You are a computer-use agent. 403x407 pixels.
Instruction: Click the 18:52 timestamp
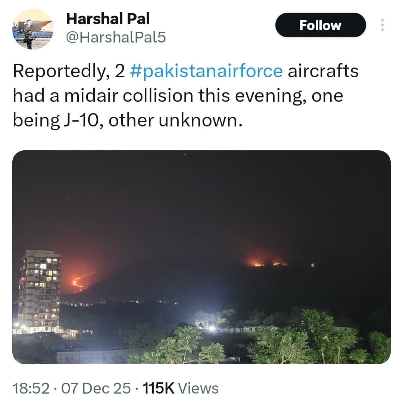[x=31, y=388]
